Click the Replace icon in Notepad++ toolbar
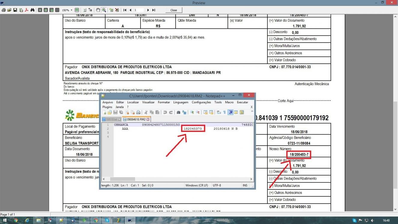398x224 pixels. 184,112
